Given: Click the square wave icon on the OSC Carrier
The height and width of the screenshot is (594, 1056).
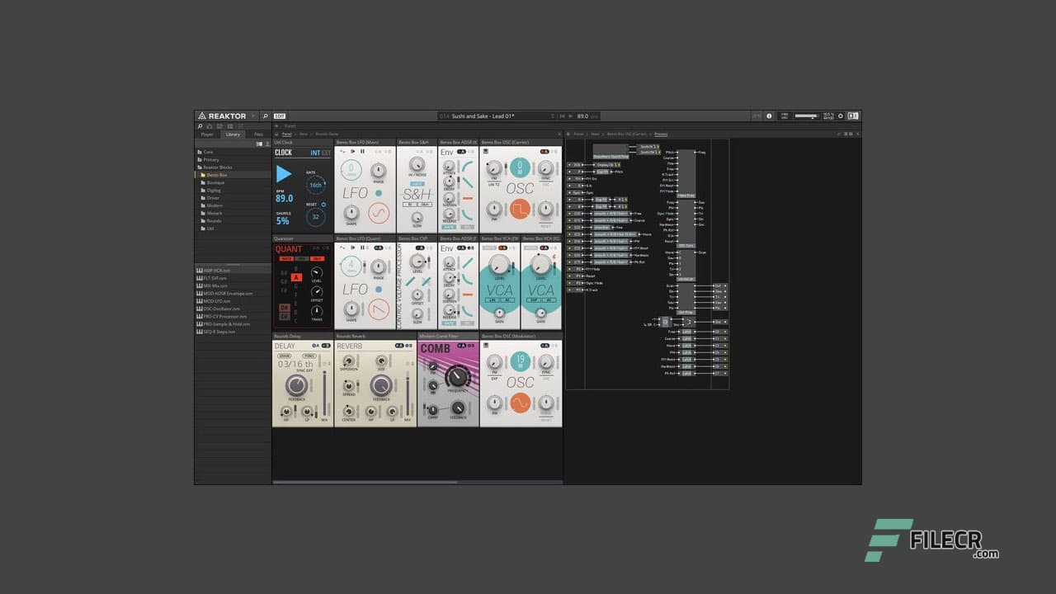Looking at the screenshot, I should [x=521, y=209].
